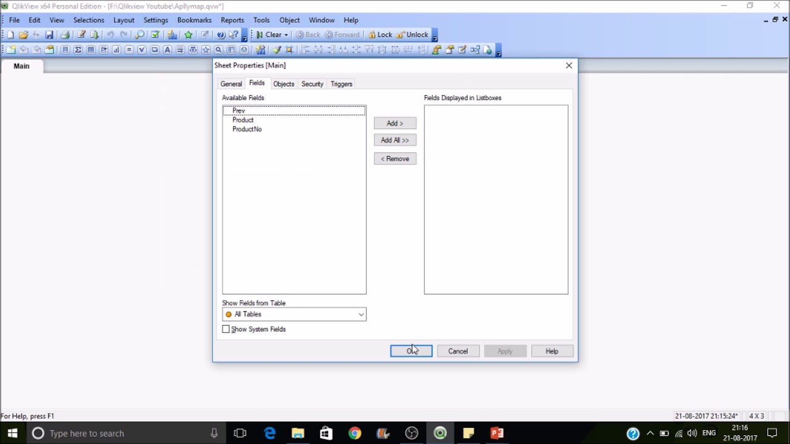Open the Search magnifier icon
Image resolution: width=790 pixels, height=444 pixels.
pyautogui.click(x=139, y=35)
